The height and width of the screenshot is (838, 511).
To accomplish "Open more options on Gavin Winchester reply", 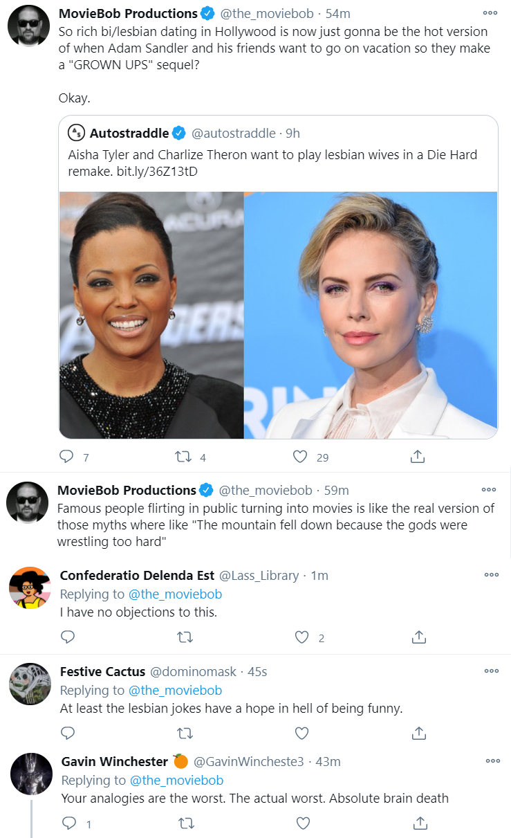I will coord(492,760).
